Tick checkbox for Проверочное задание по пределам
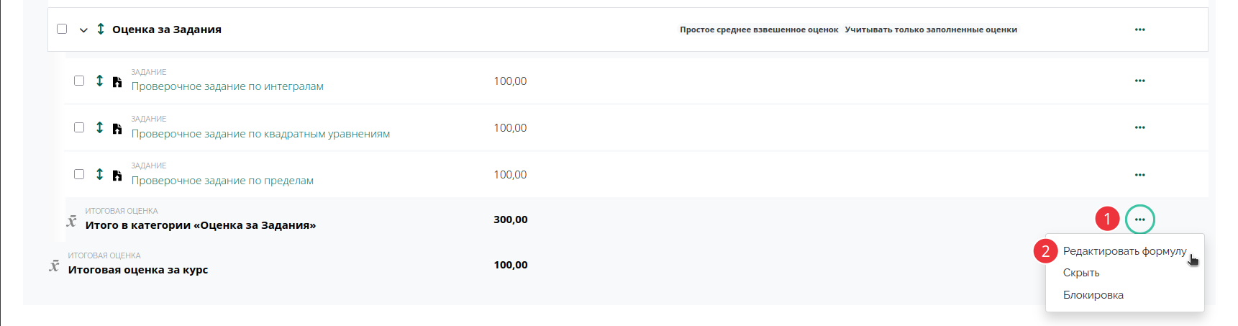Screen dimensions: 1238x326 point(79,174)
